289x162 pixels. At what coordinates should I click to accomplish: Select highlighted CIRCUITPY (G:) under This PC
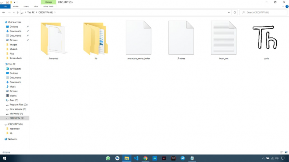pos(15,118)
